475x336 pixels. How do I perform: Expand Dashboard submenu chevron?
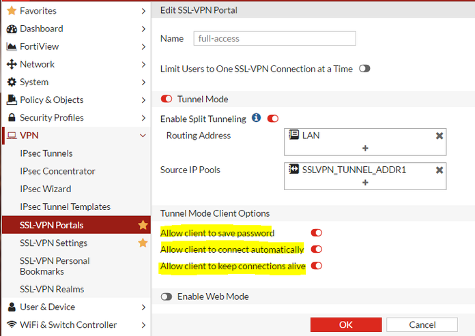tap(143, 29)
